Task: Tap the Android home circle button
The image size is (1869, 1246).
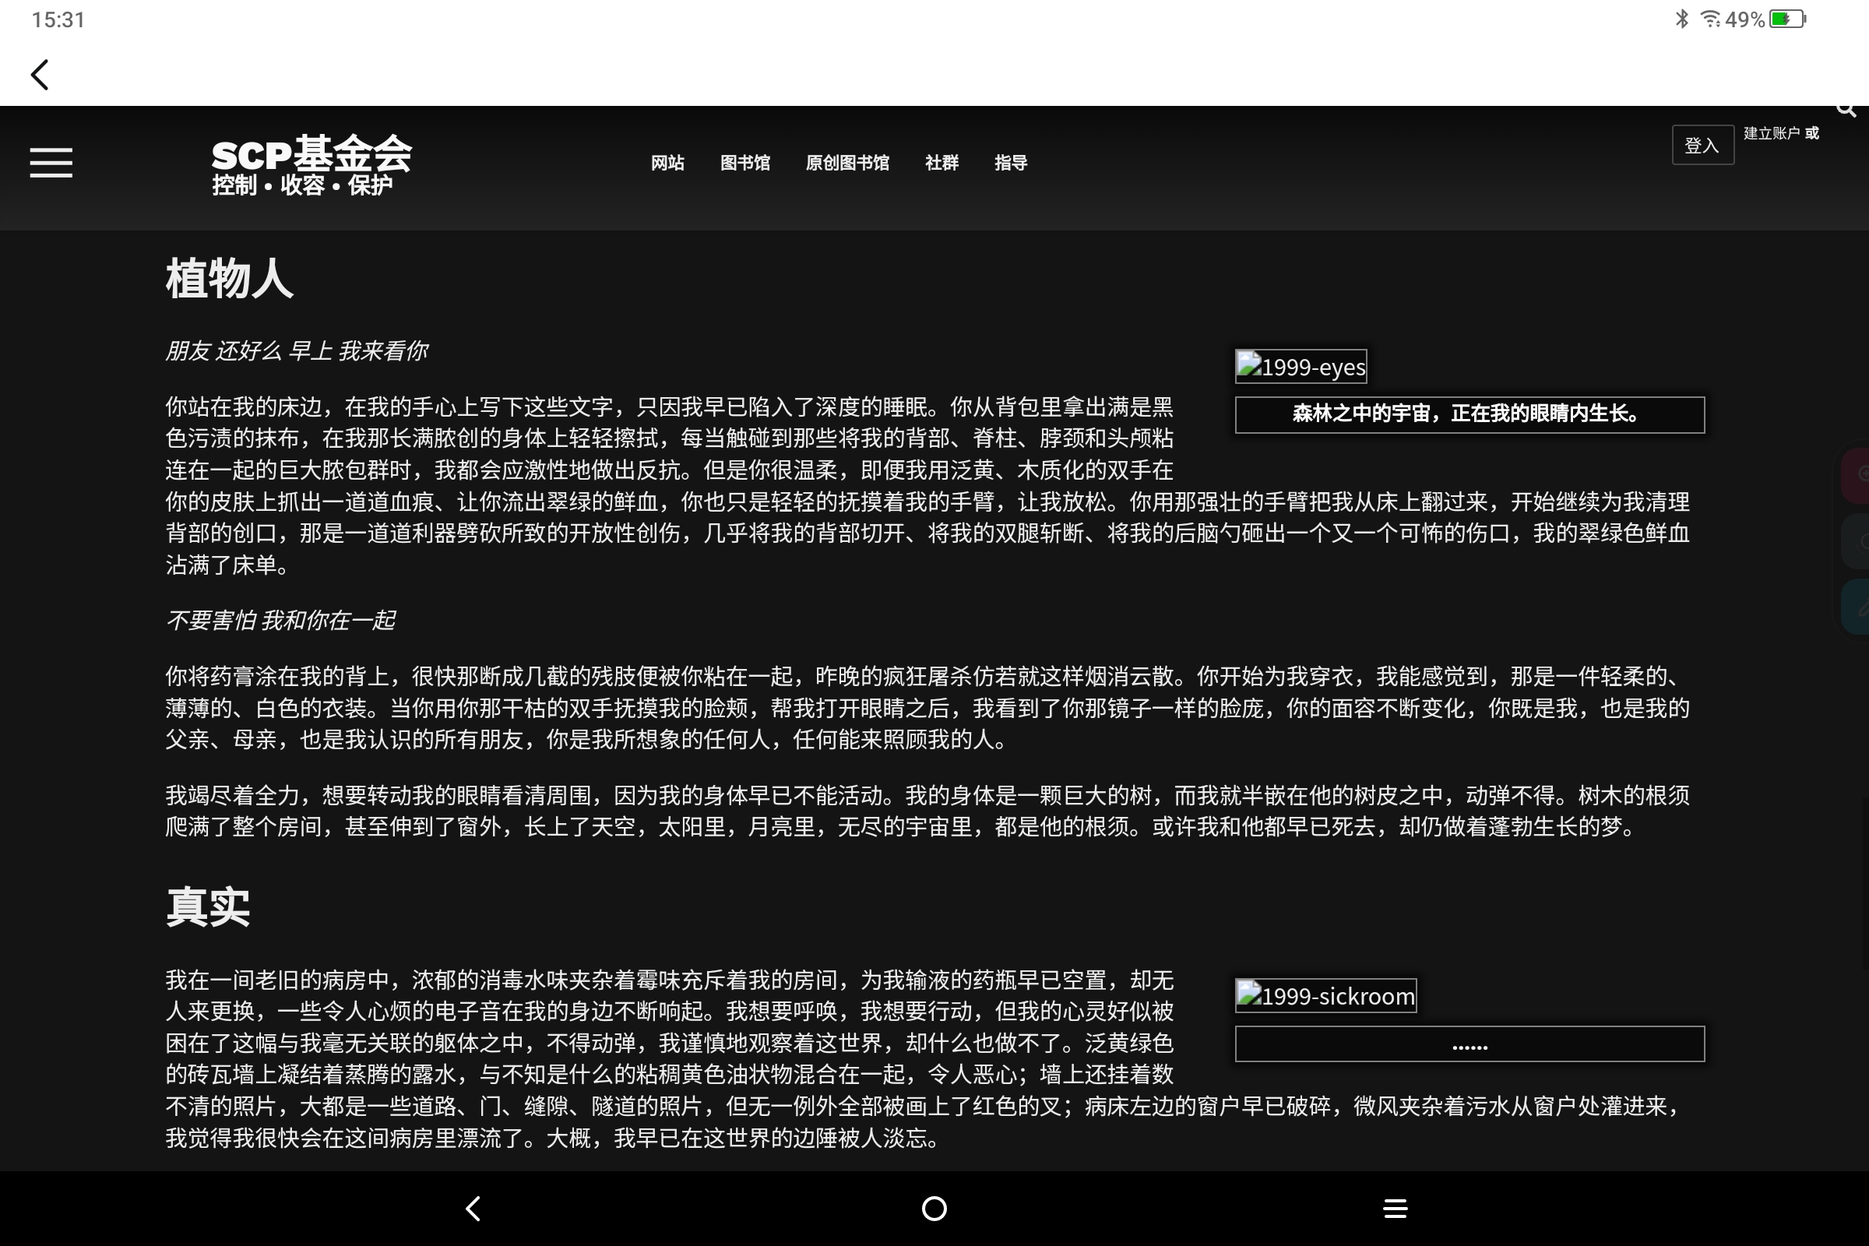Action: [934, 1209]
